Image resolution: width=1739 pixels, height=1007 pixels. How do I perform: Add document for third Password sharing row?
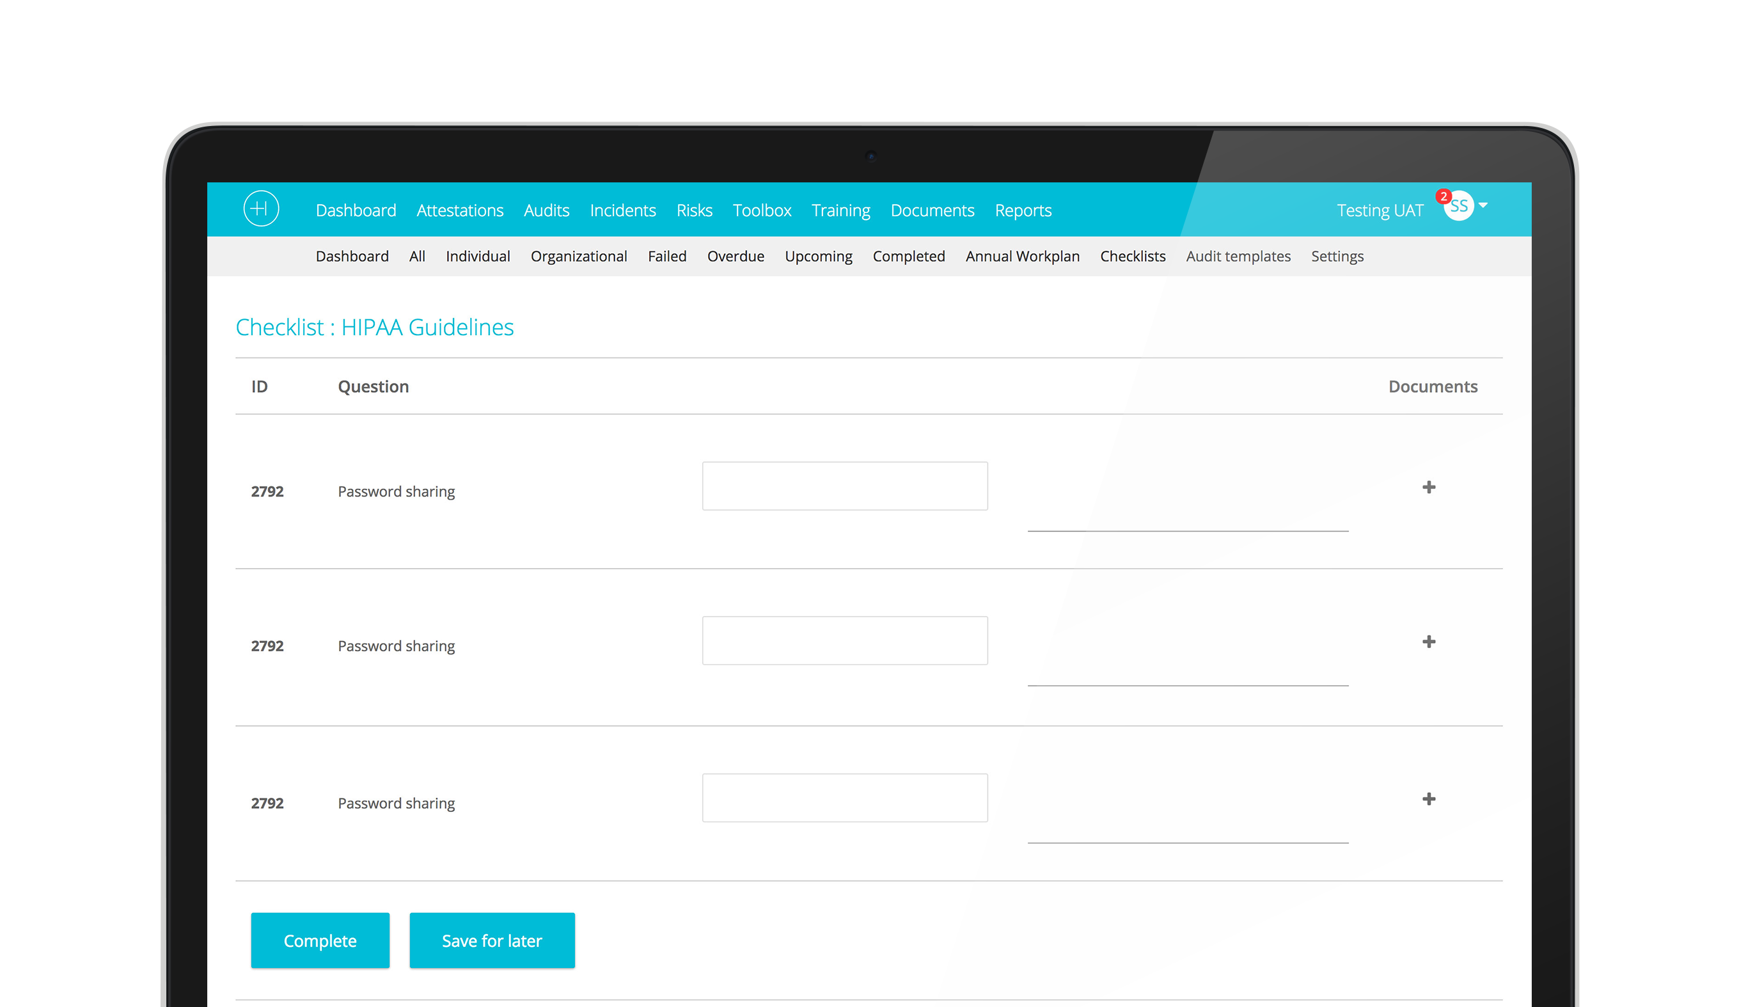click(1428, 799)
